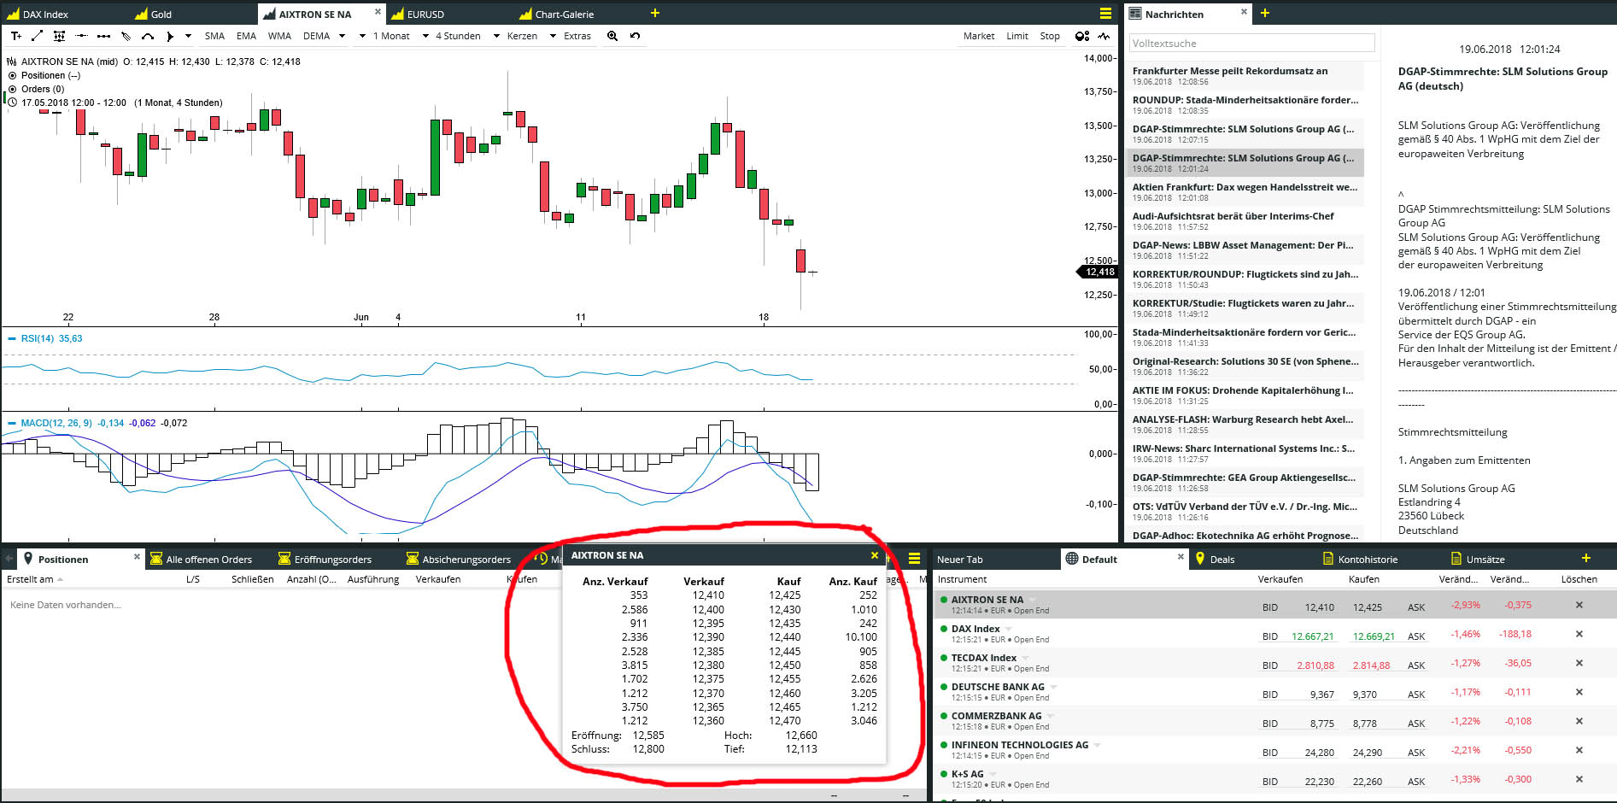Add the DEMA indicator
The image size is (1617, 803).
316,36
